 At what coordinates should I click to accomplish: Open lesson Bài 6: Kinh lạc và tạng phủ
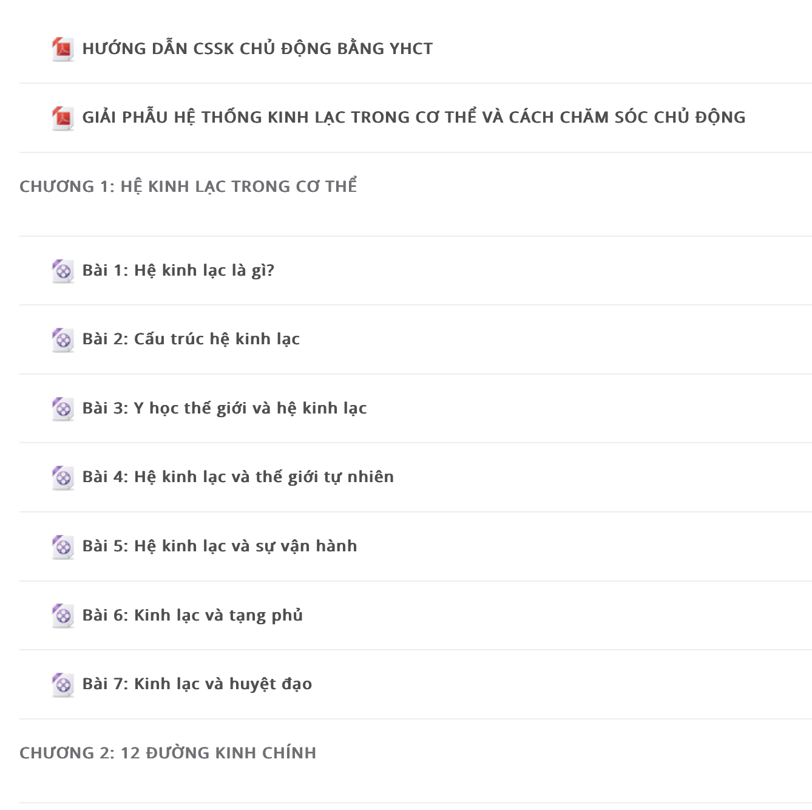click(x=192, y=616)
